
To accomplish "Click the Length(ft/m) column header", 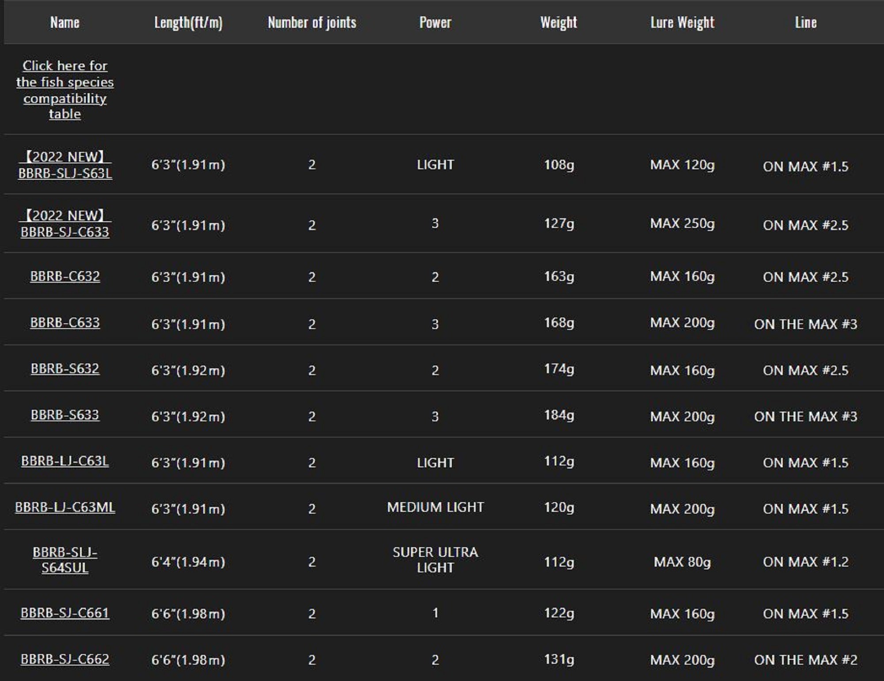I will [188, 23].
